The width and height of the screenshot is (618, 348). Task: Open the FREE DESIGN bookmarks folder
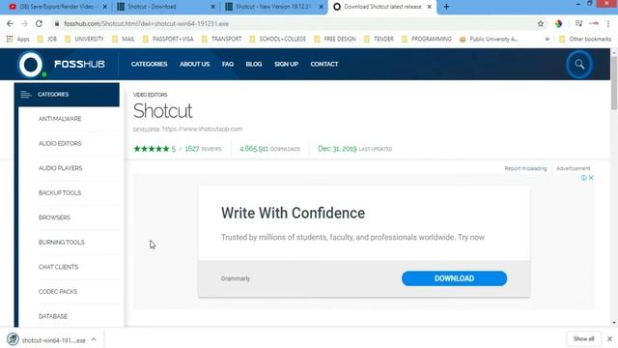pos(335,39)
